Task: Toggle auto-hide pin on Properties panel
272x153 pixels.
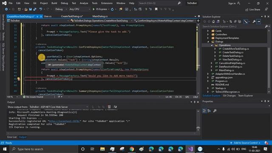Action: pyautogui.click(x=265, y=101)
